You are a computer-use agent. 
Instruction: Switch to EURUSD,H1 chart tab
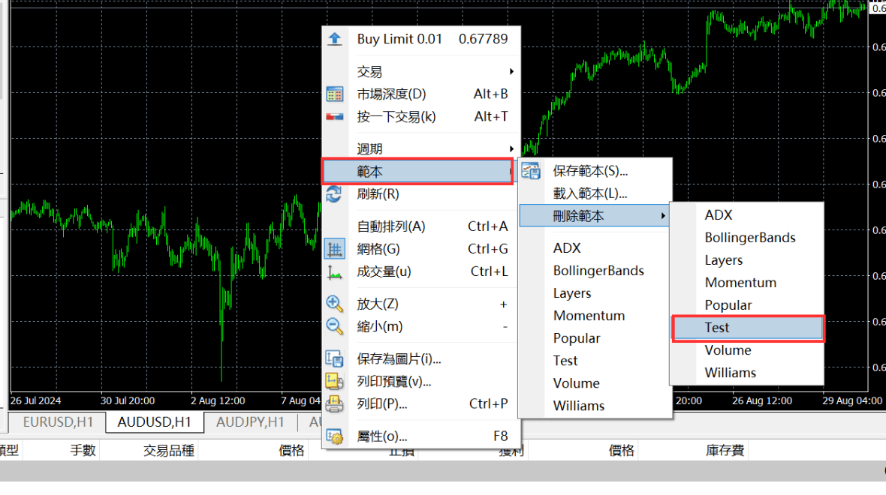click(58, 422)
